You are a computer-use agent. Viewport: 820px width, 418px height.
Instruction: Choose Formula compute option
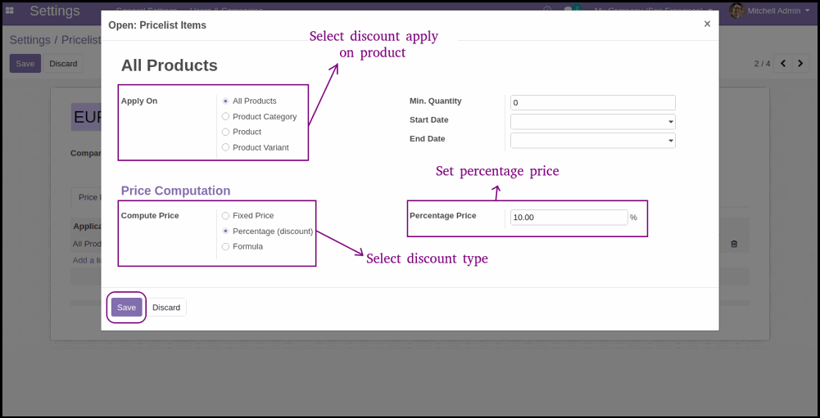click(x=225, y=246)
